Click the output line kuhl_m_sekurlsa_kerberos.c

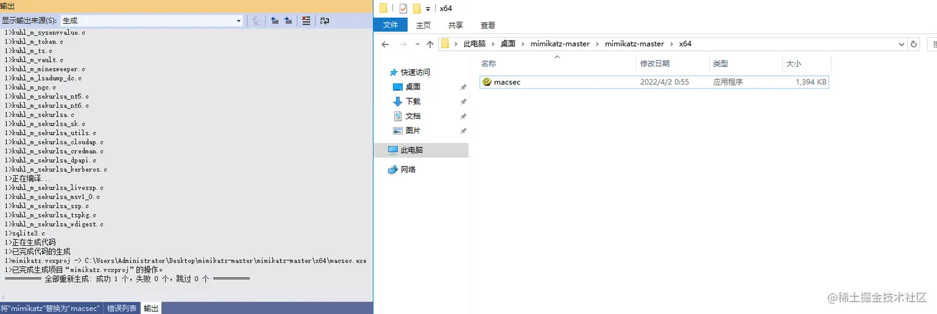[56, 169]
